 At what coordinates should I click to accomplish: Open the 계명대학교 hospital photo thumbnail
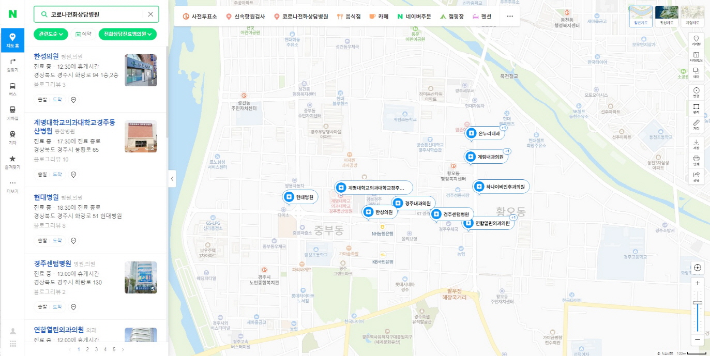click(x=141, y=136)
